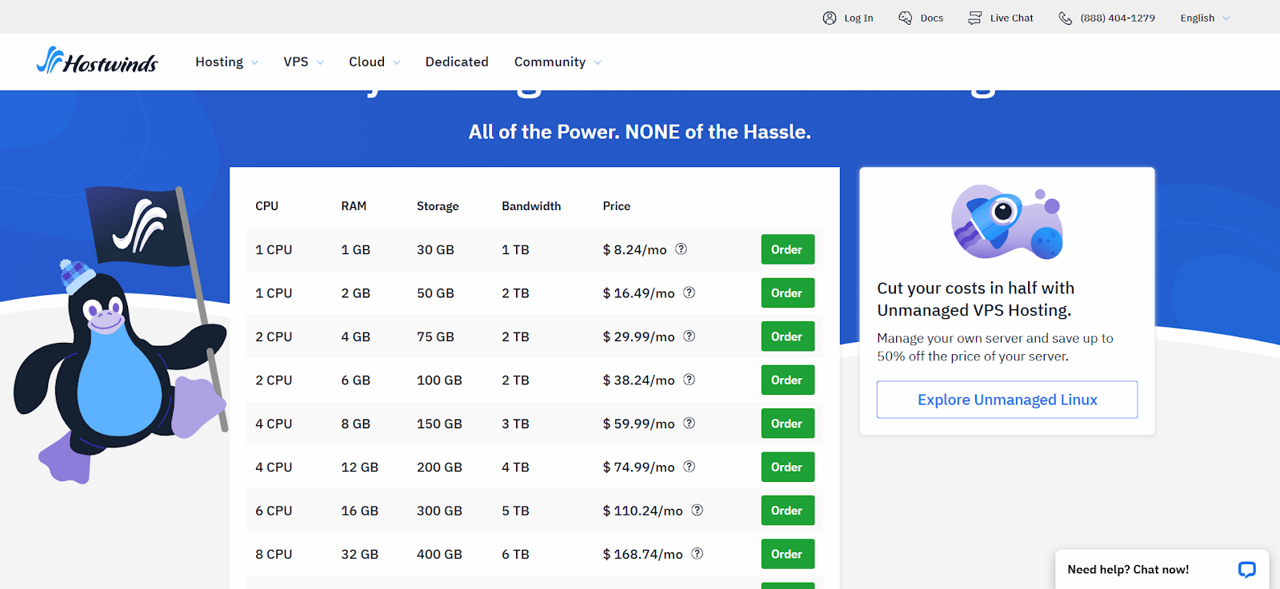Order the 1 CPU 2 GB plan
Screen dimensions: 1280x589
(x=787, y=293)
